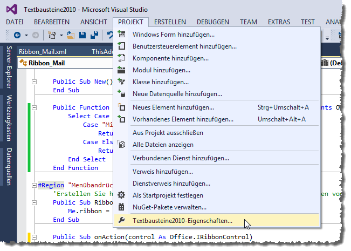Collapse the #Region Menüband code section
The height and width of the screenshot is (251, 351).
point(33,185)
